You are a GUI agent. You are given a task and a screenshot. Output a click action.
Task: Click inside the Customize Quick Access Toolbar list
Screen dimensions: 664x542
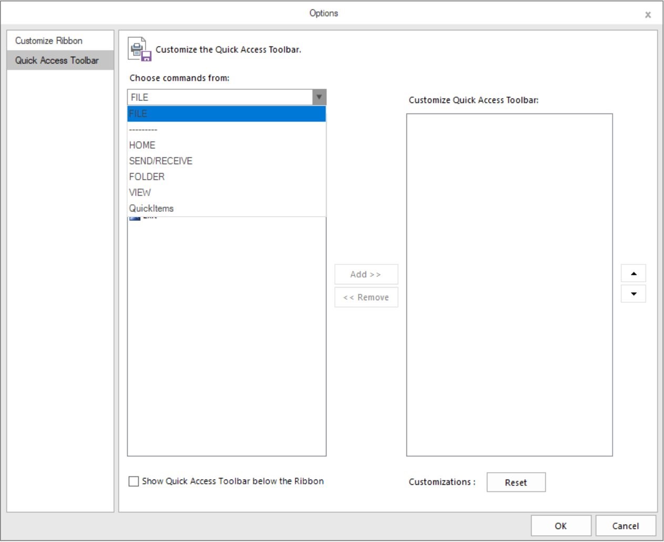click(508, 284)
